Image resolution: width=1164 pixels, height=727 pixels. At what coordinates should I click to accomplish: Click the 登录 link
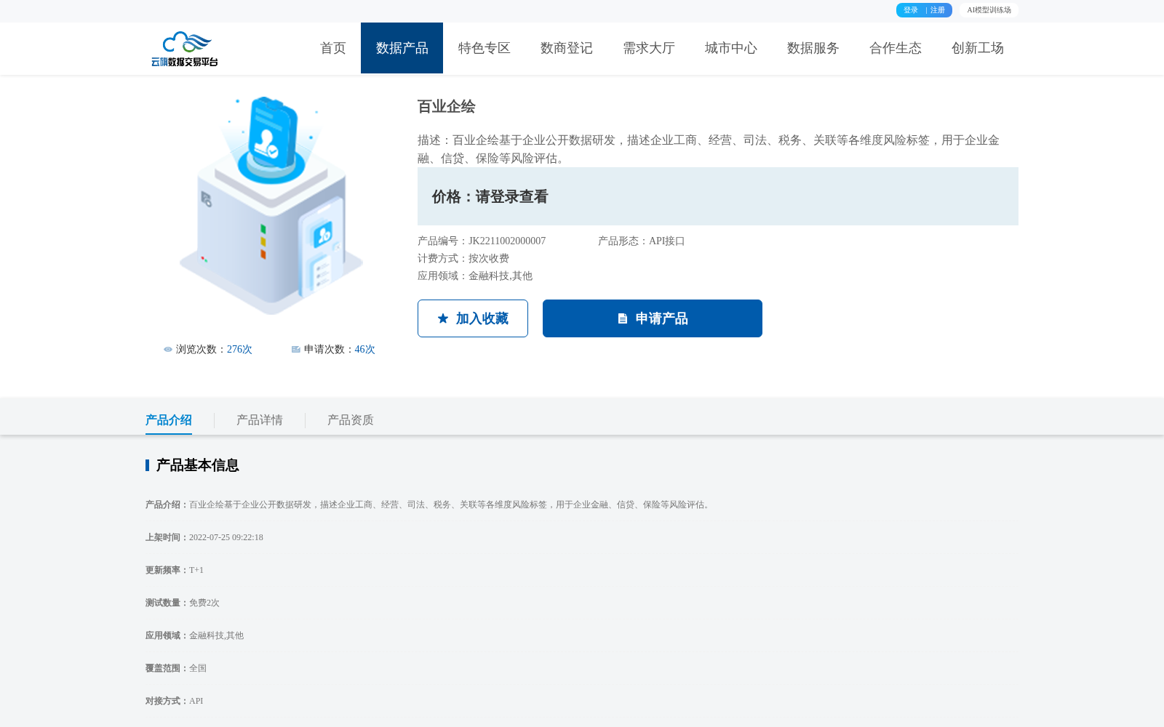click(911, 10)
